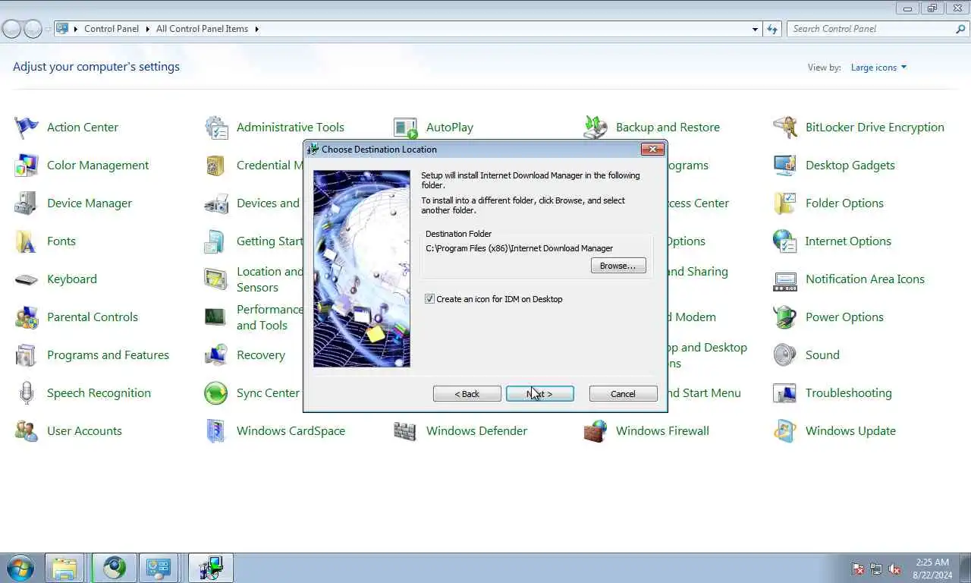Open Location and Sensors icon
Viewport: 971px width, 583px height.
tap(216, 279)
